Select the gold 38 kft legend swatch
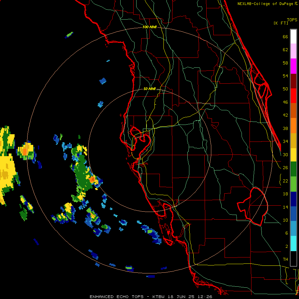299x299 pixels. tap(293, 141)
